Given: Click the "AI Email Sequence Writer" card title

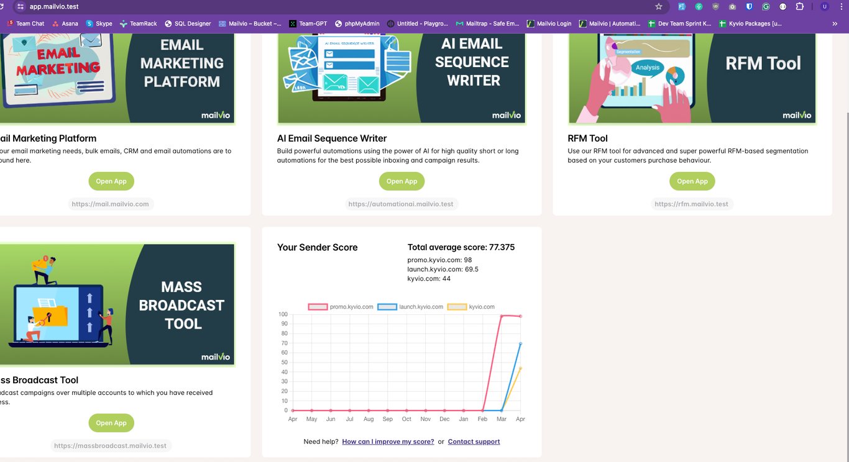Looking at the screenshot, I should pos(332,138).
